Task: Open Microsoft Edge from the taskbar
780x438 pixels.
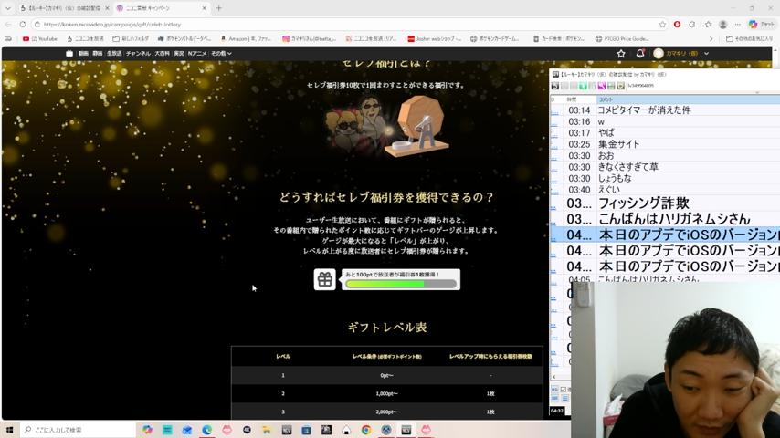Action: 207,430
